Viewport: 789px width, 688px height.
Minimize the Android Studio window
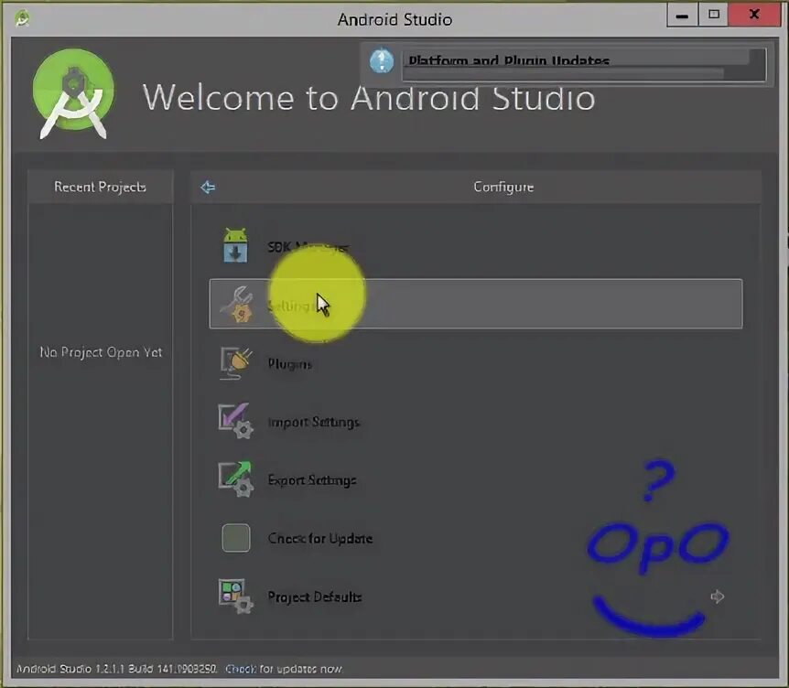point(682,15)
